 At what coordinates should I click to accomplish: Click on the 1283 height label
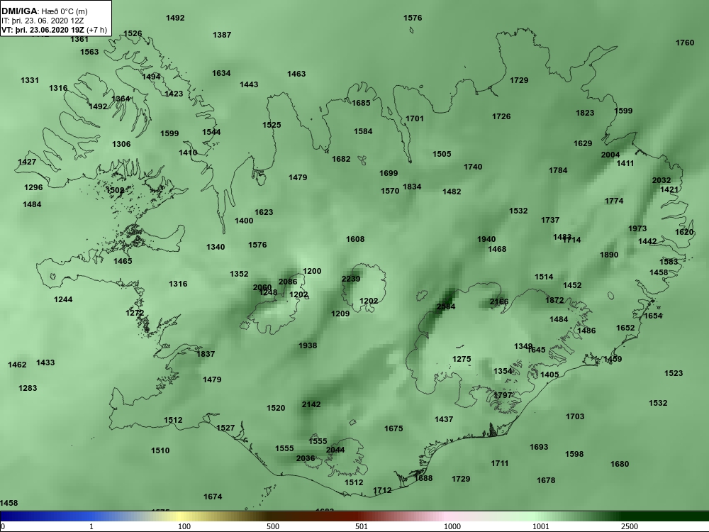click(28, 388)
